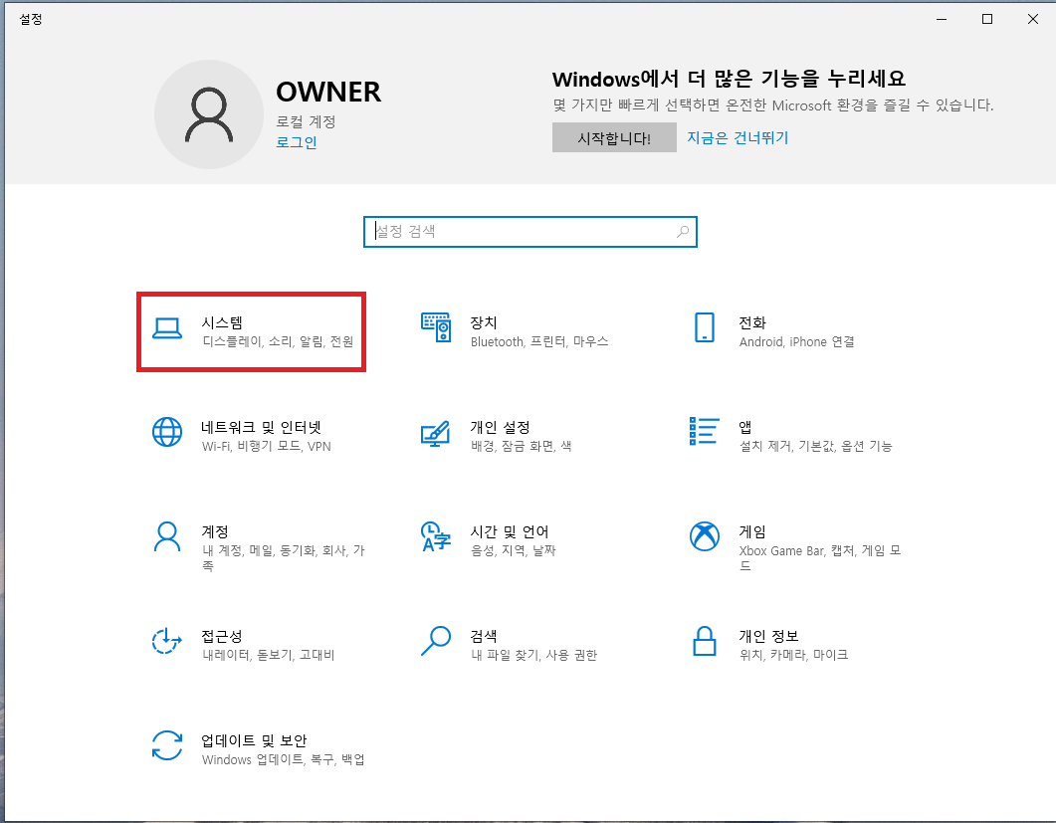This screenshot has width=1056, height=823.
Task: Click 배경, 잠금 화면, 색 description
Action: [521, 446]
